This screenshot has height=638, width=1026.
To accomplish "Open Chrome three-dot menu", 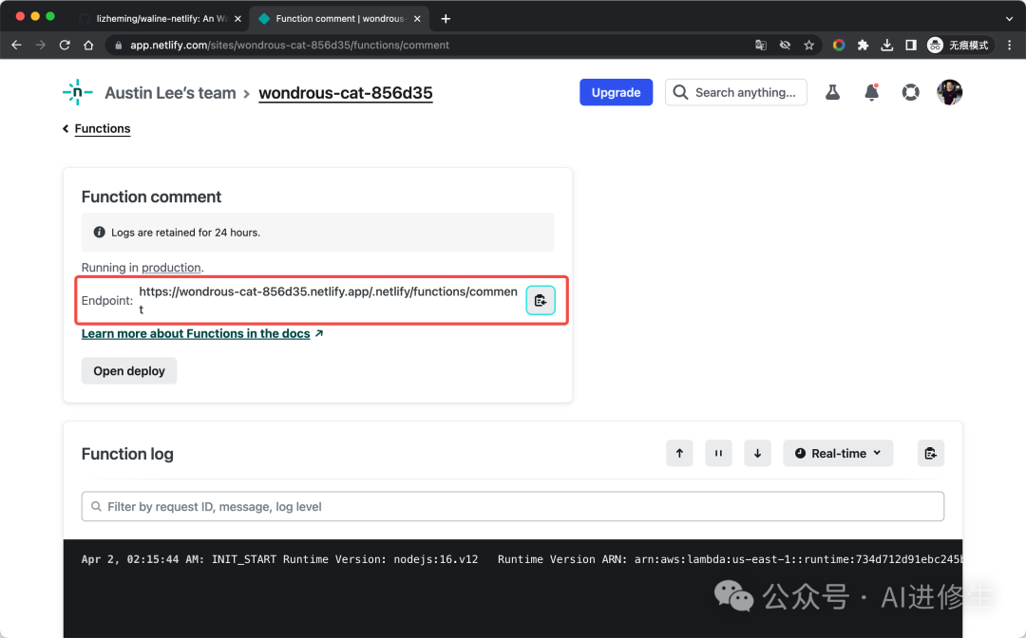I will (x=1010, y=46).
